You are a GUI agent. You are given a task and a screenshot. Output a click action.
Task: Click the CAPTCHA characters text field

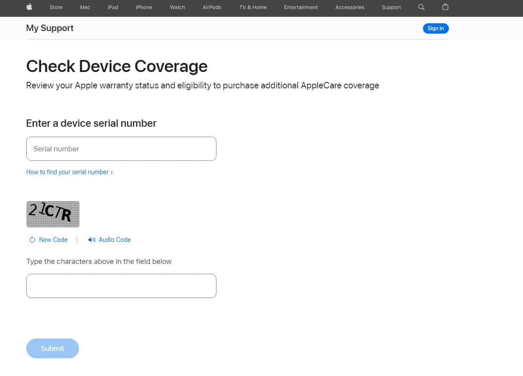click(121, 286)
